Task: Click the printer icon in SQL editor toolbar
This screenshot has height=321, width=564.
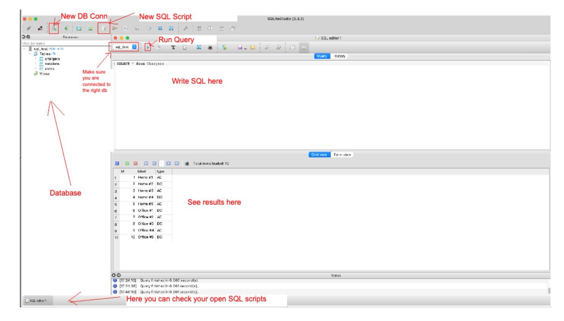Action: pyautogui.click(x=210, y=47)
